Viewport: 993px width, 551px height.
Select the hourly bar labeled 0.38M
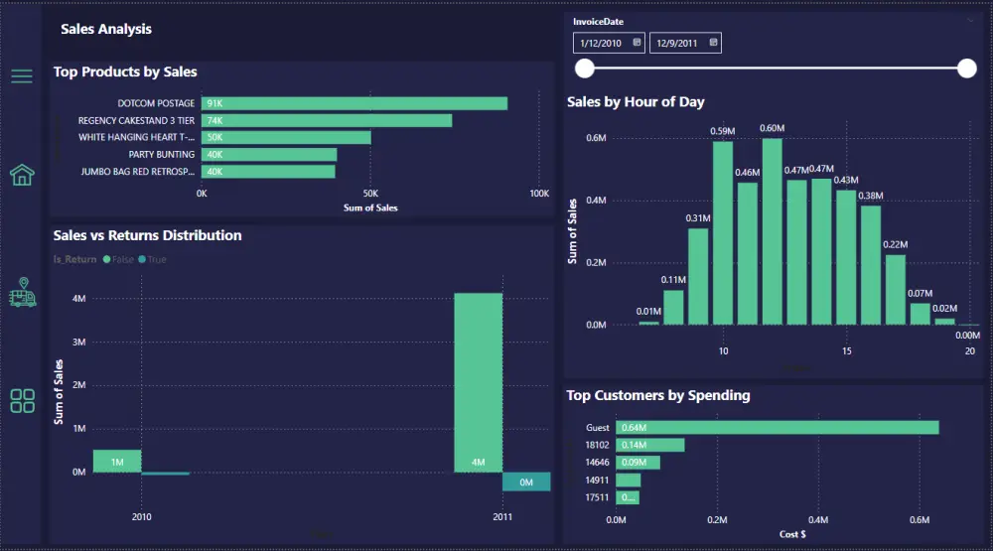click(871, 265)
